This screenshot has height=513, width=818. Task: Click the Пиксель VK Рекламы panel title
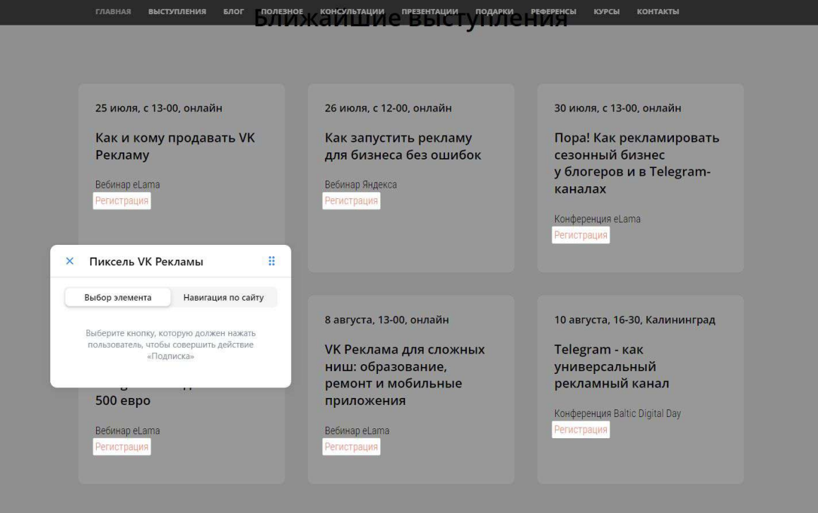146,262
